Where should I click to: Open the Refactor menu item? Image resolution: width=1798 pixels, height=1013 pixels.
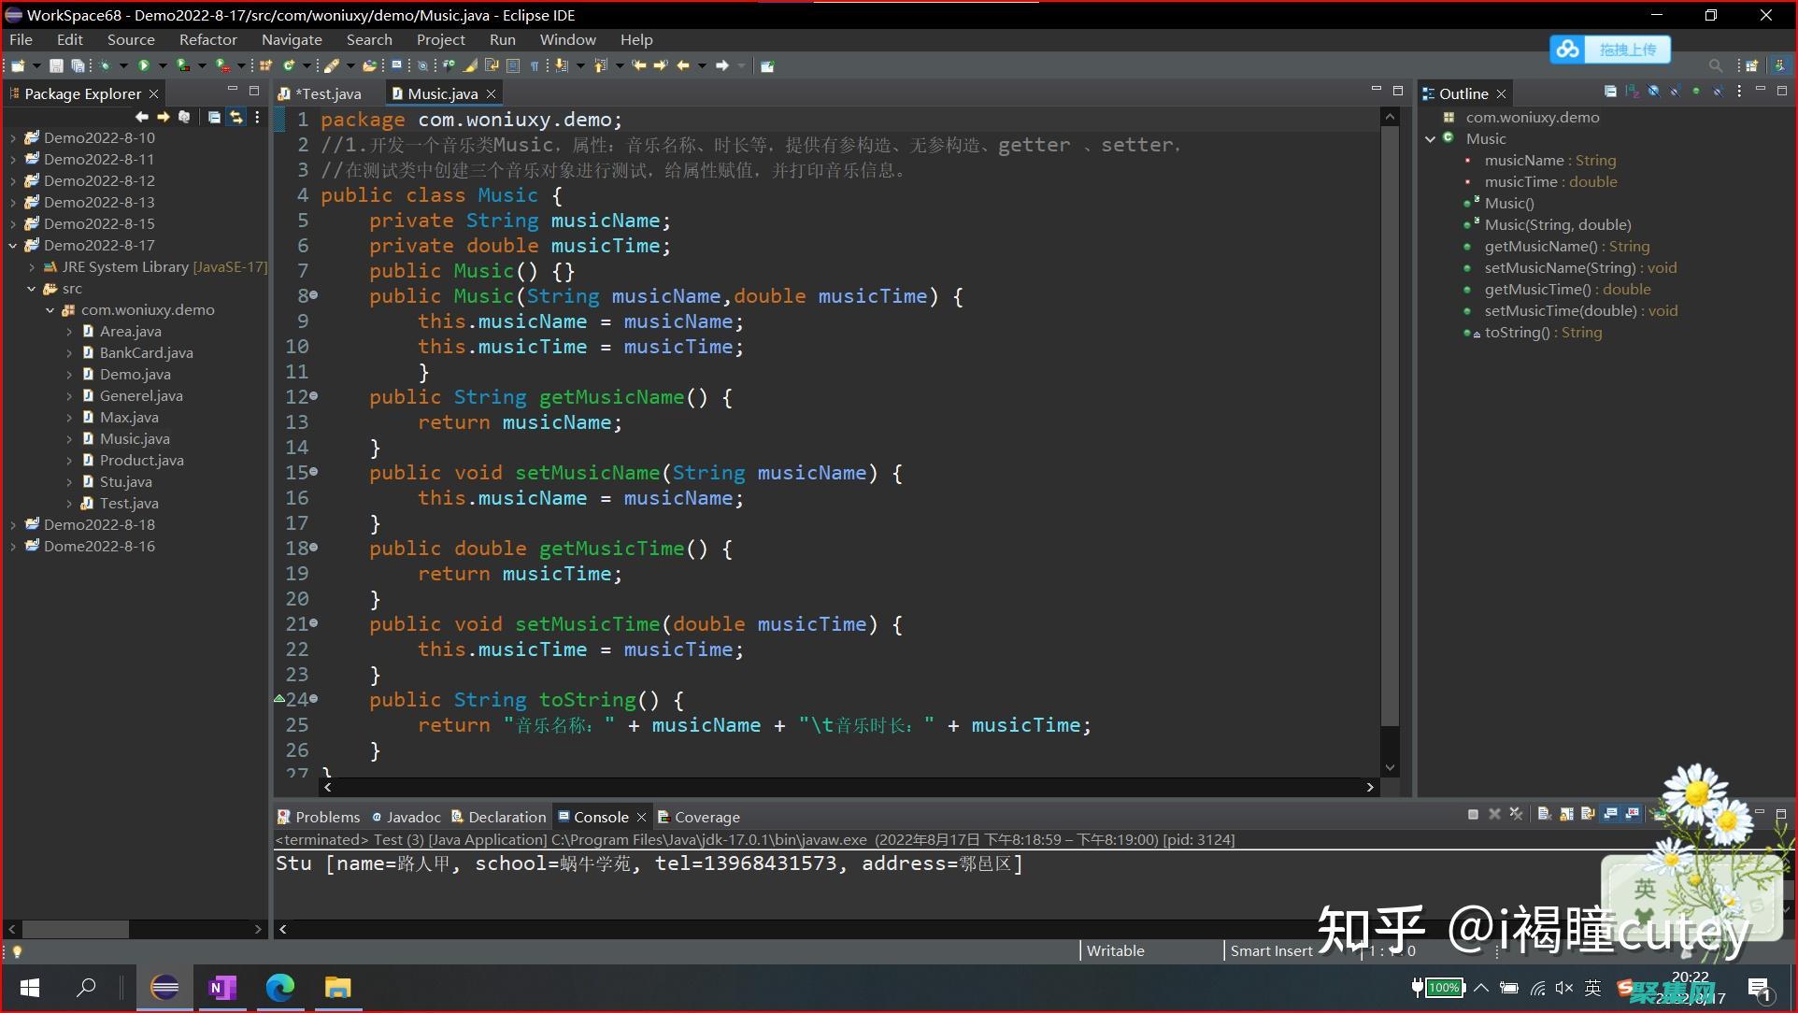(x=207, y=38)
